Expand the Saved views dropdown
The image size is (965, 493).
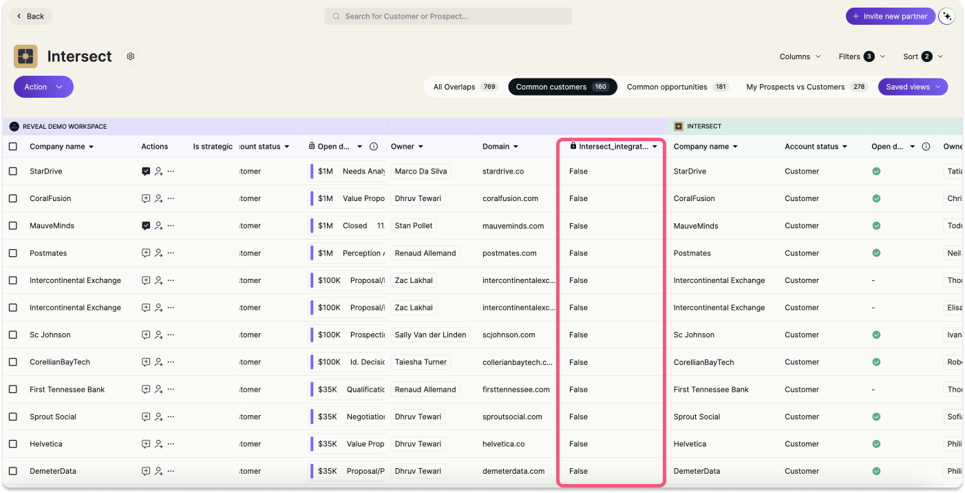[x=913, y=87]
